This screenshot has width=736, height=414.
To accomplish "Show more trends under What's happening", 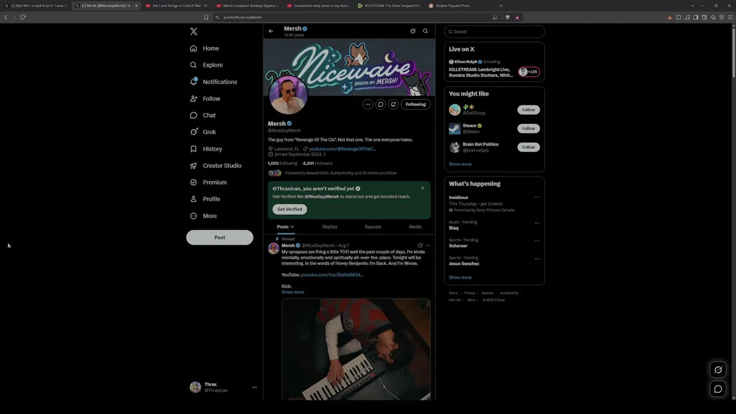I will point(460,278).
